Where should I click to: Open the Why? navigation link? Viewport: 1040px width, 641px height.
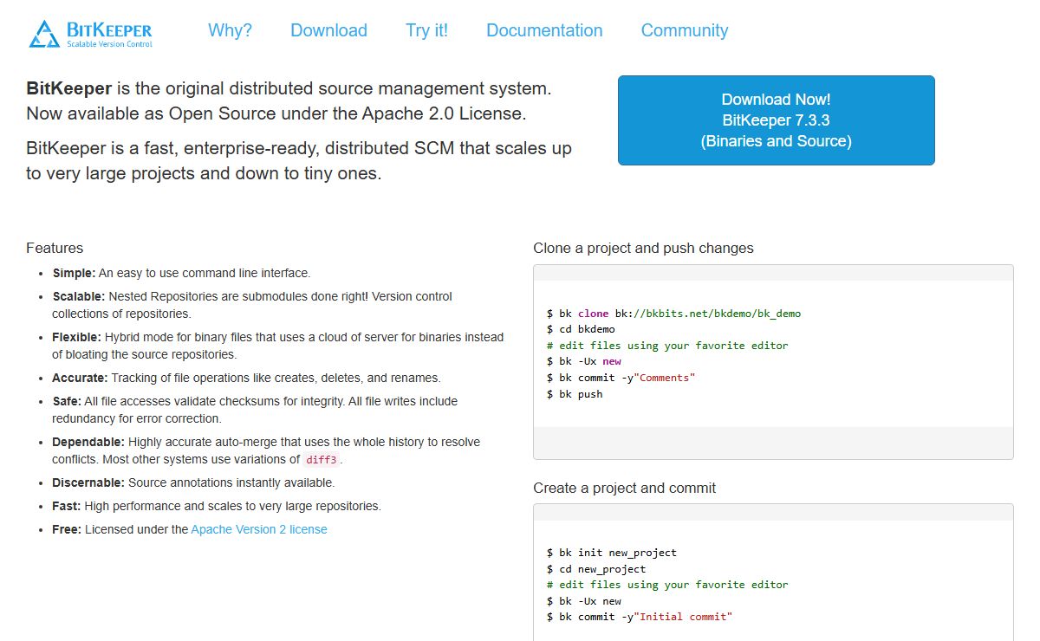[x=230, y=30]
